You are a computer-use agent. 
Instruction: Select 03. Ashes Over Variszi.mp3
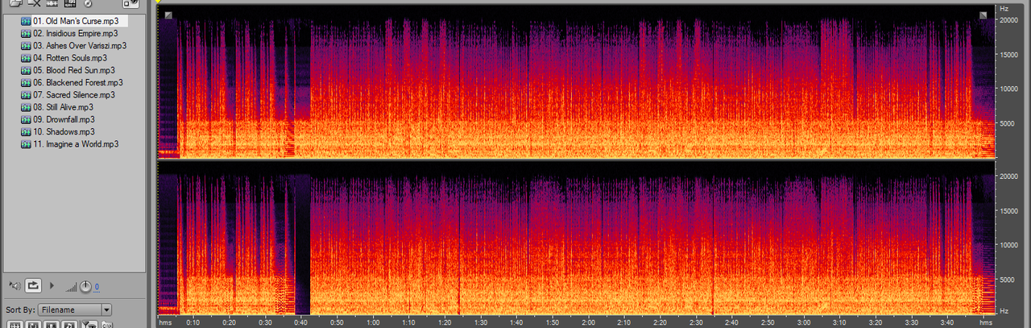click(x=74, y=46)
